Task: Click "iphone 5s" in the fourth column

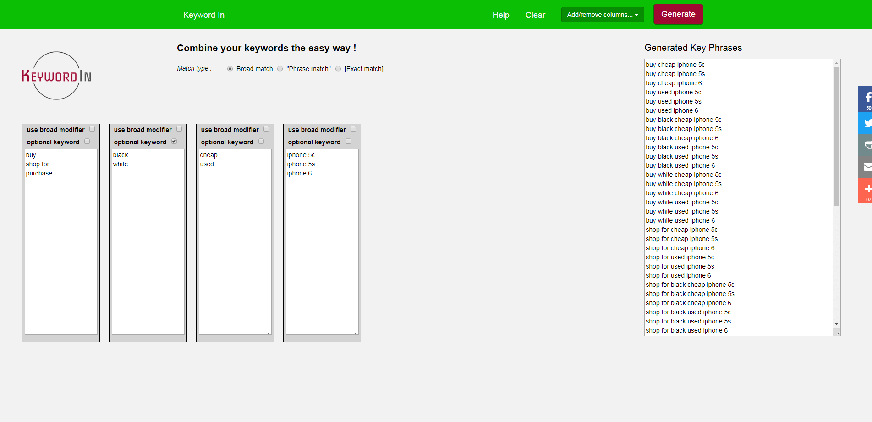Action: click(301, 164)
